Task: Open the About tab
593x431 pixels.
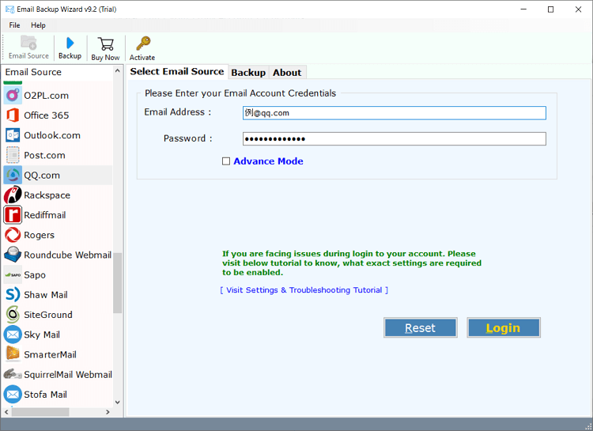Action: pos(287,73)
